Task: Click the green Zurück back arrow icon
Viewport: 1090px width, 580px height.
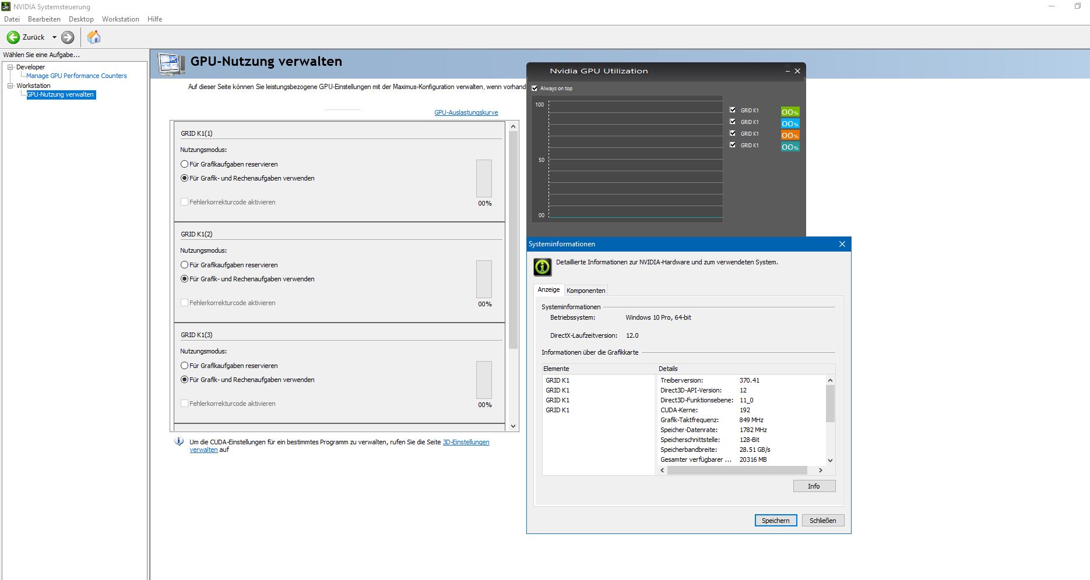Action: (13, 37)
